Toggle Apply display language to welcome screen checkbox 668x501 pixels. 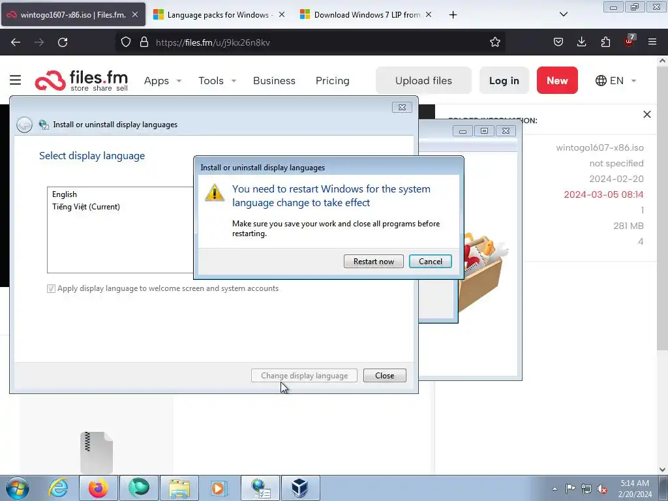pyautogui.click(x=51, y=288)
